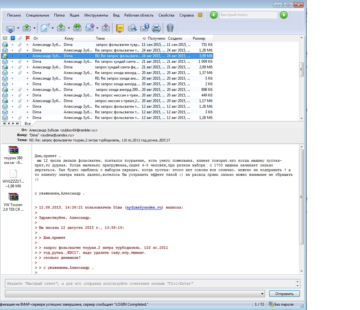The width and height of the screenshot is (360, 310).
Task: Open the Папка menu
Action: 59,15
